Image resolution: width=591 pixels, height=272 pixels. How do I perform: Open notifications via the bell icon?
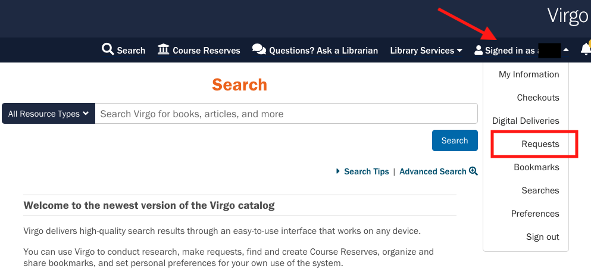click(x=585, y=50)
